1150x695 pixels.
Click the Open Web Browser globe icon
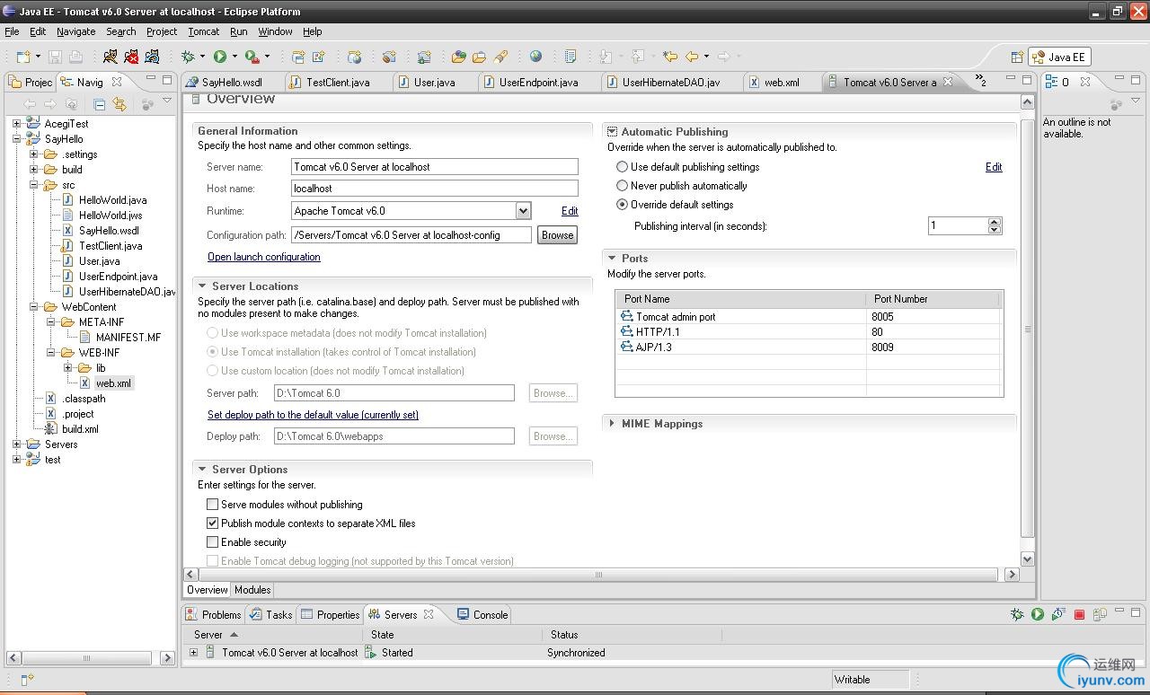click(535, 57)
